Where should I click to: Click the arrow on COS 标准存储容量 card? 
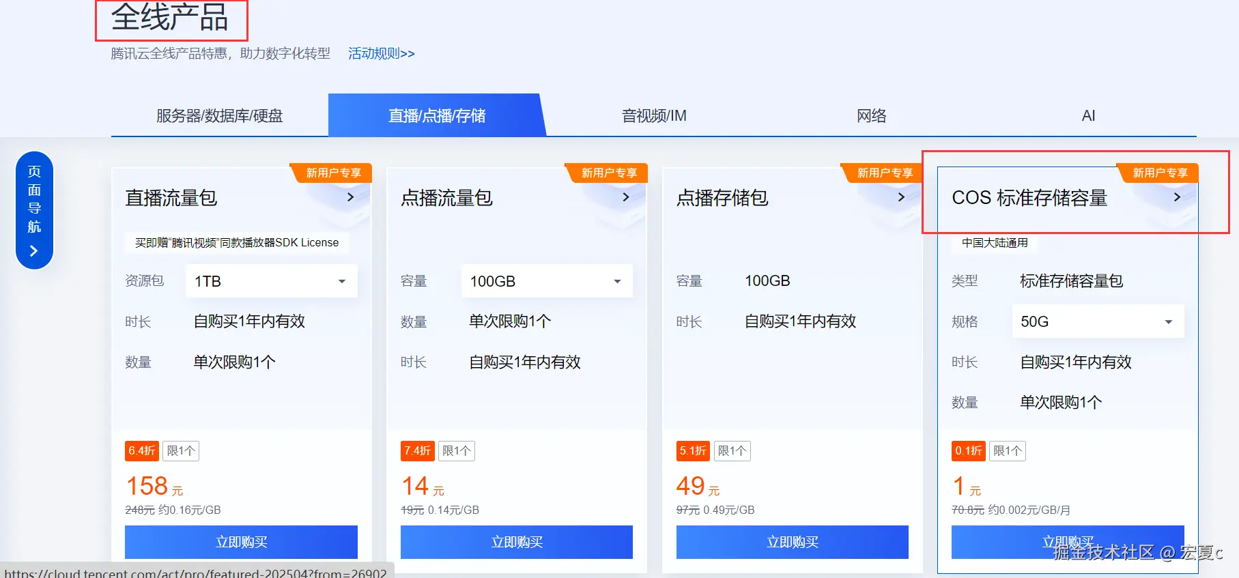click(x=1177, y=197)
